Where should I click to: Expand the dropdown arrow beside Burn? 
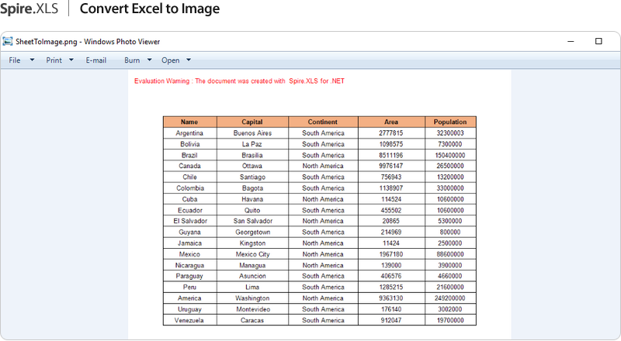(x=149, y=60)
